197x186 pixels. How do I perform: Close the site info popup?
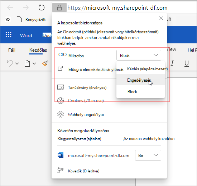161,18
